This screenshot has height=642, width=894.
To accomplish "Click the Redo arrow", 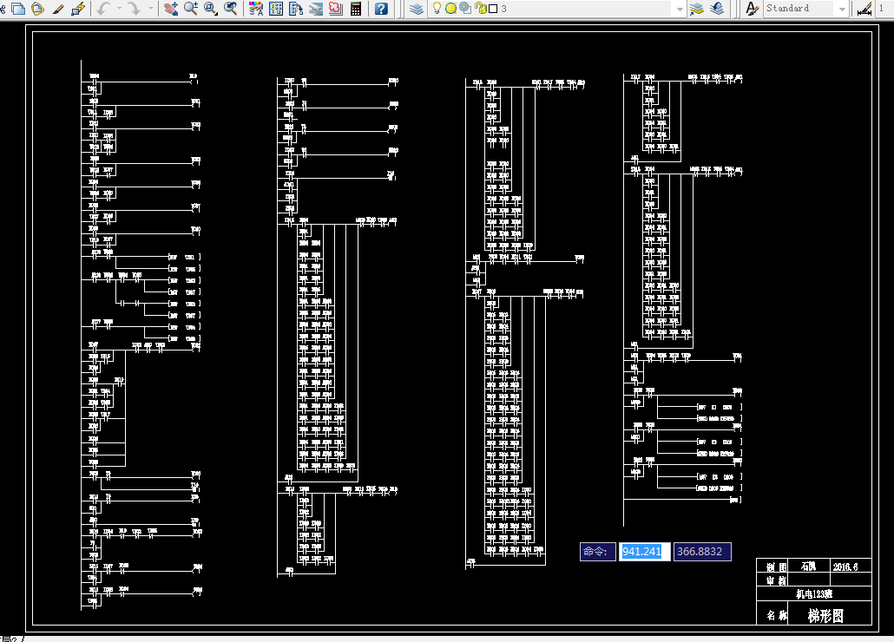I will click(x=135, y=9).
